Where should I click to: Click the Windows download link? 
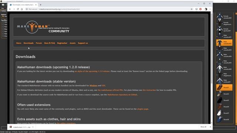tap(93, 85)
